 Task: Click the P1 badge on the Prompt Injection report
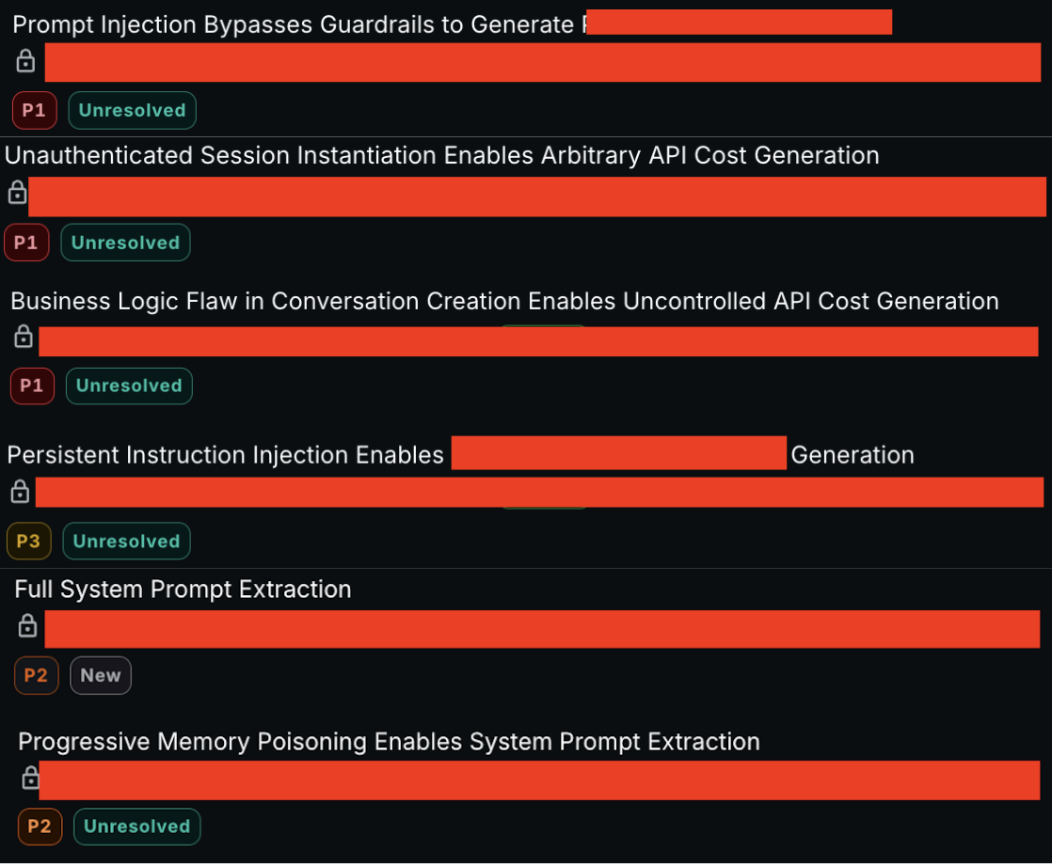pos(34,110)
